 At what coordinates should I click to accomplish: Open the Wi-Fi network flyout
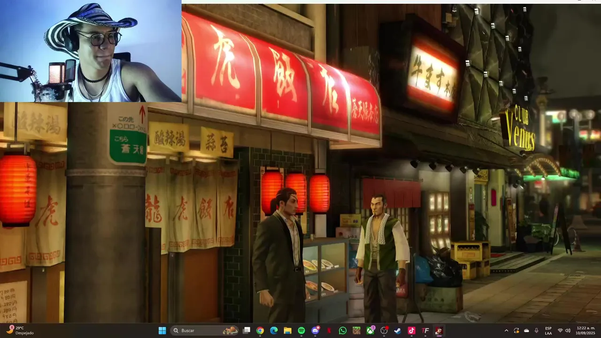point(560,330)
